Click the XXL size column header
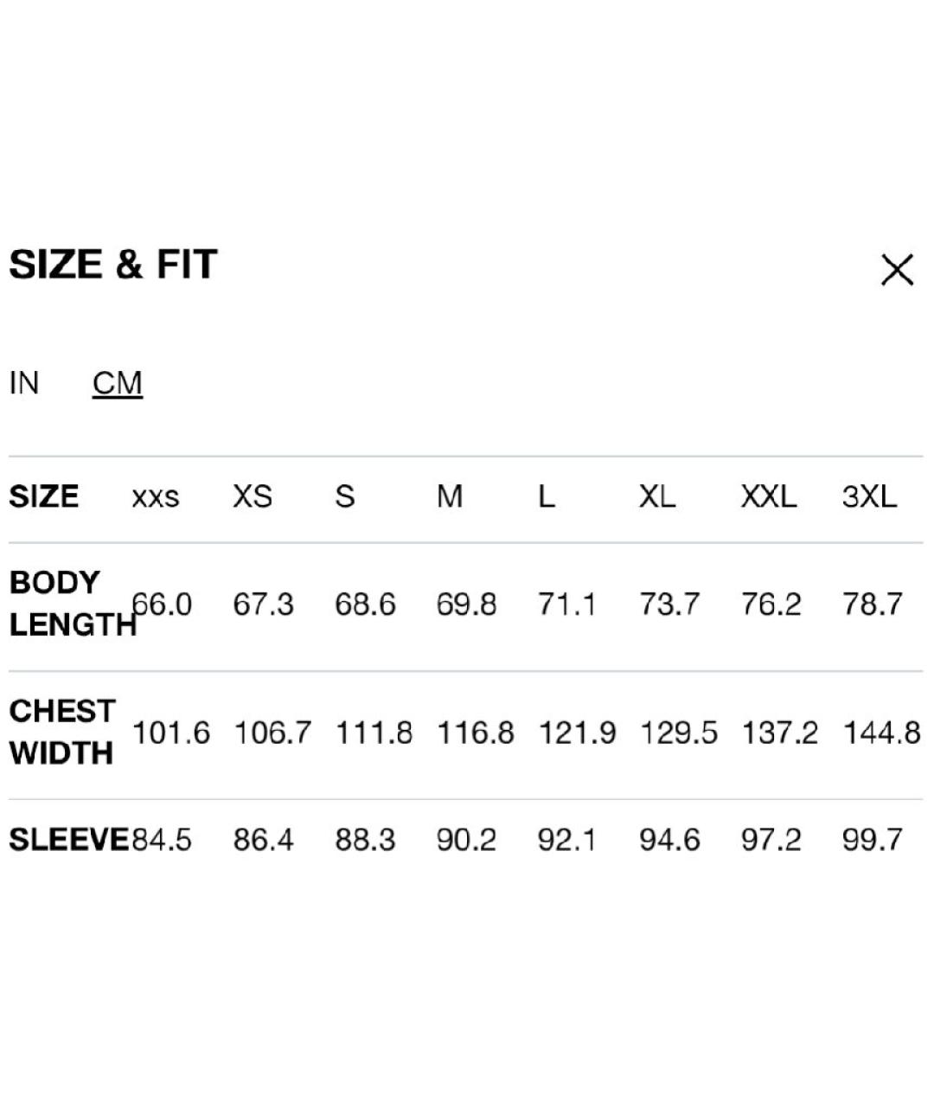 click(769, 496)
